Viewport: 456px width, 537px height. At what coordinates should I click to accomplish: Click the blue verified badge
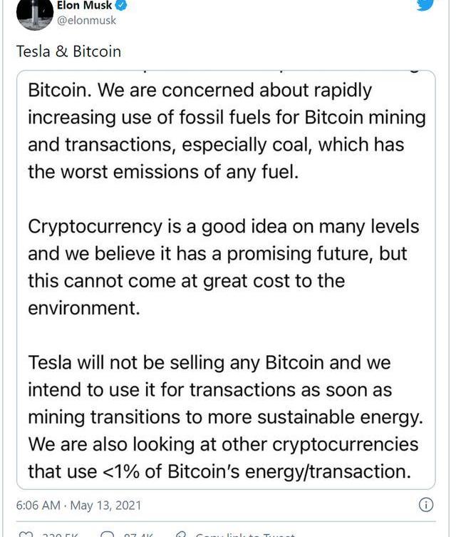pos(123,6)
